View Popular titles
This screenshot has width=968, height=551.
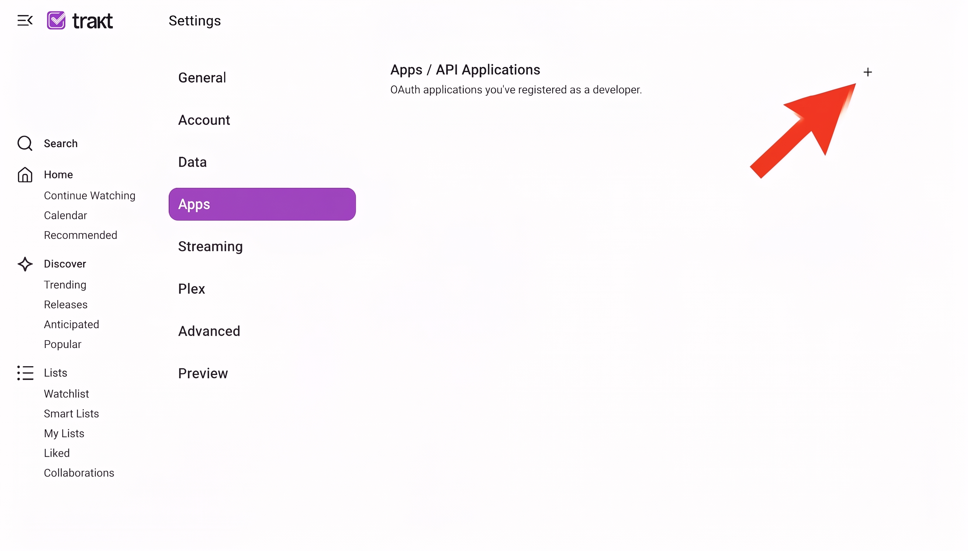pyautogui.click(x=62, y=344)
